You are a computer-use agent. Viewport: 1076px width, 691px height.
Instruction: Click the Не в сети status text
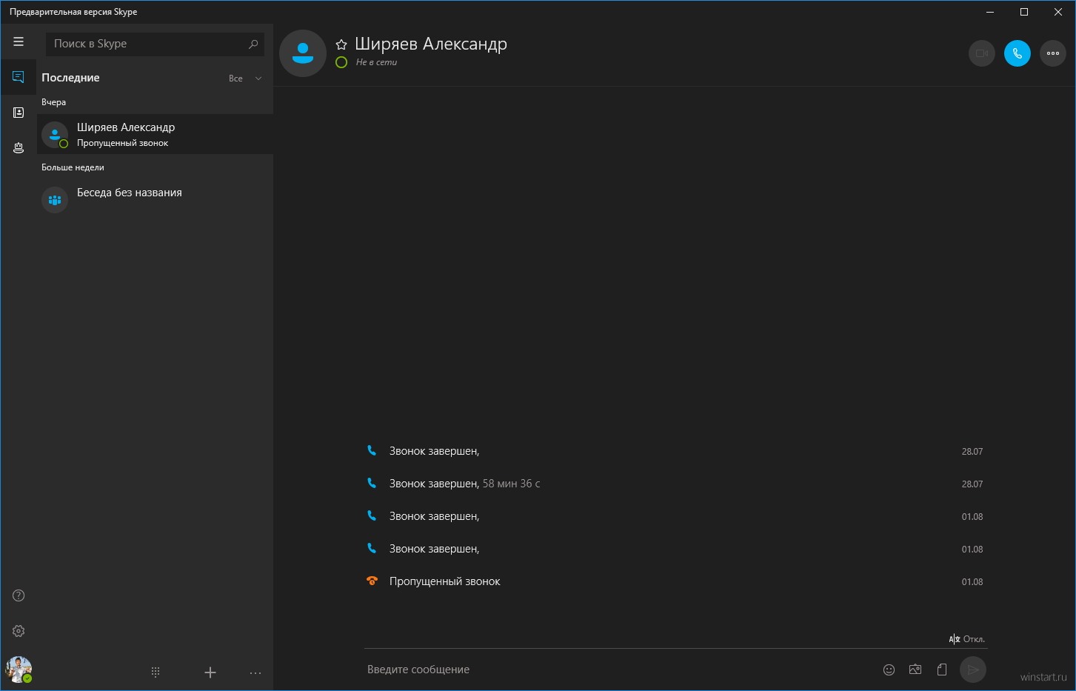click(377, 62)
